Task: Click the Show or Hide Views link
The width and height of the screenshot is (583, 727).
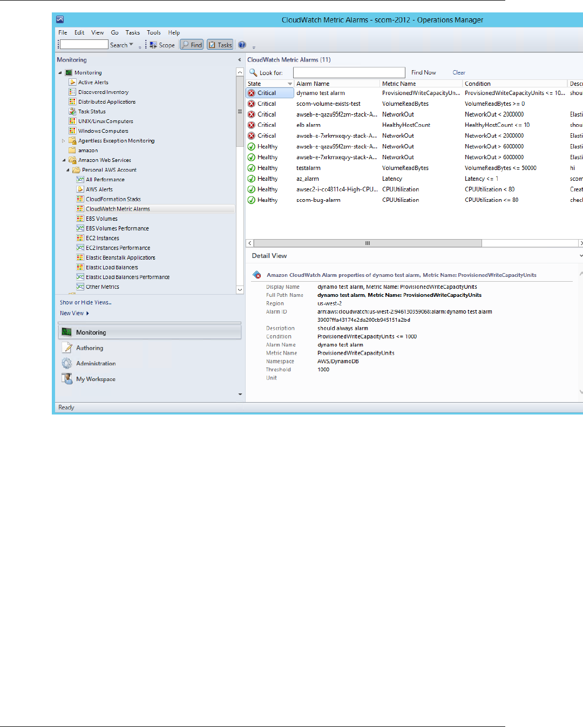Action: pos(86,302)
